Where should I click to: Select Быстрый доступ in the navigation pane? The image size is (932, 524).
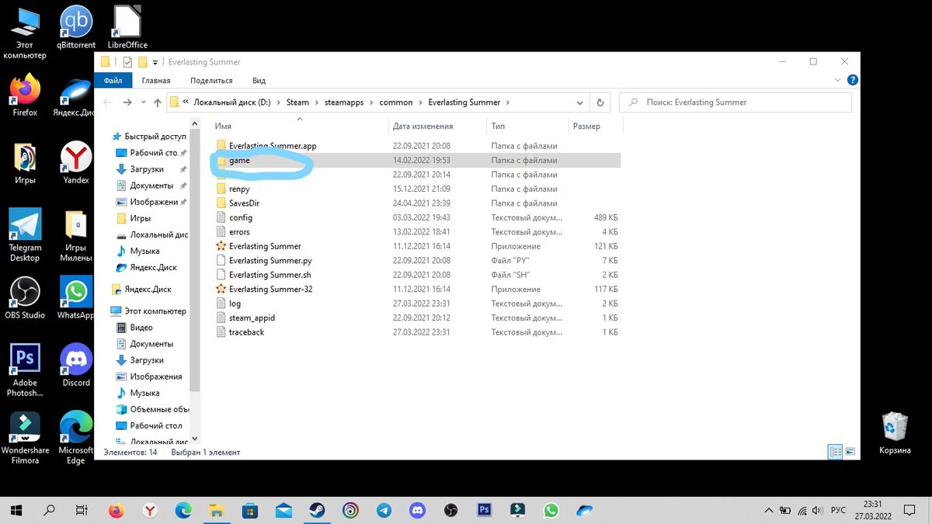[149, 137]
